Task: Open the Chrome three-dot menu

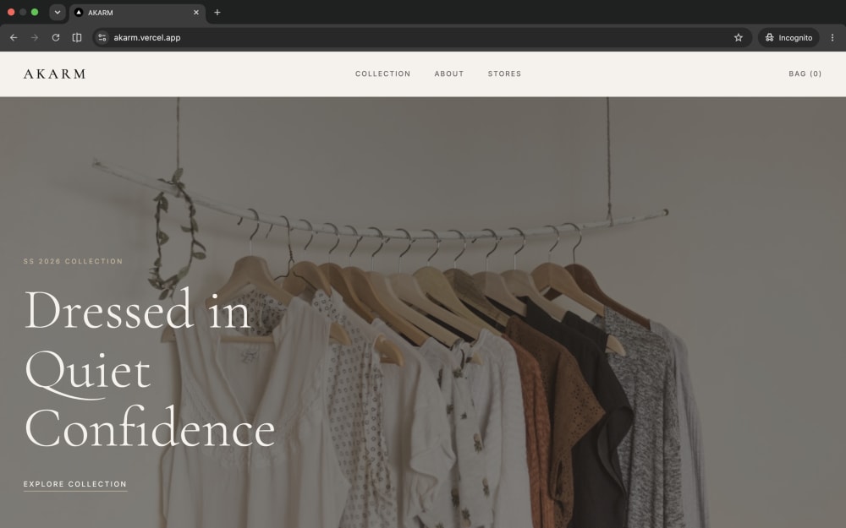Action: pyautogui.click(x=832, y=38)
